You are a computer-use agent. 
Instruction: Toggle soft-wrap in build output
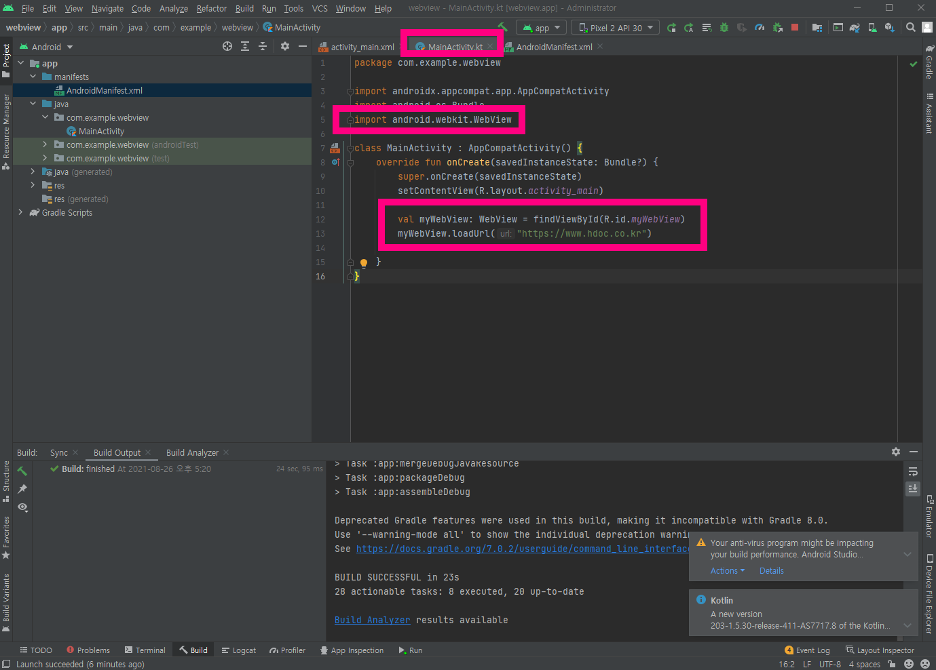click(913, 471)
